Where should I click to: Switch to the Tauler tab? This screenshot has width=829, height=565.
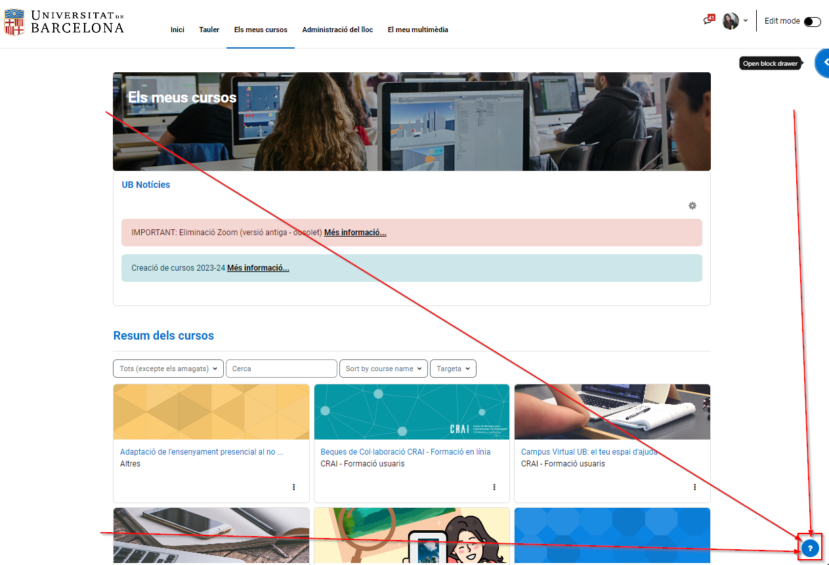[209, 30]
